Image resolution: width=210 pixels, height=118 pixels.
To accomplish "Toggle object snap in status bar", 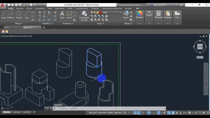I will [158, 113].
